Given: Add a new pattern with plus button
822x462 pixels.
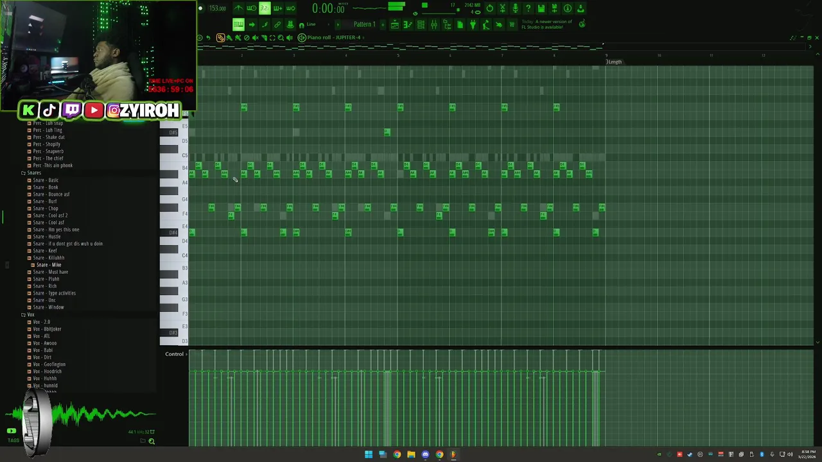Looking at the screenshot, I should (383, 24).
